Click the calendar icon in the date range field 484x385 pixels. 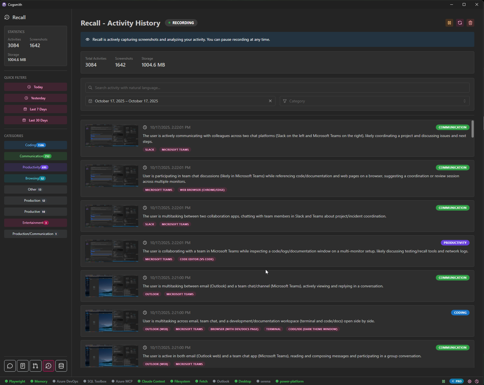[x=90, y=101]
